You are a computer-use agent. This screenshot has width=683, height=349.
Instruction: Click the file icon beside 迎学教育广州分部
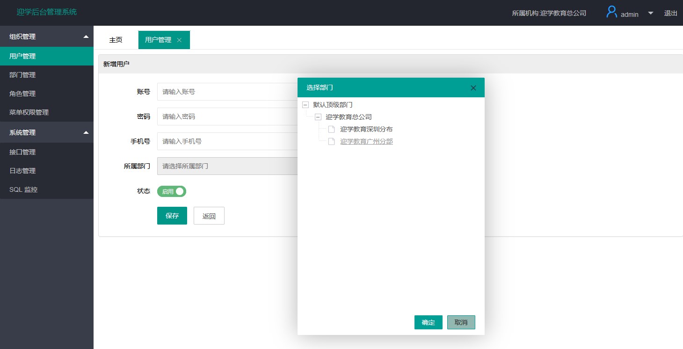[331, 141]
